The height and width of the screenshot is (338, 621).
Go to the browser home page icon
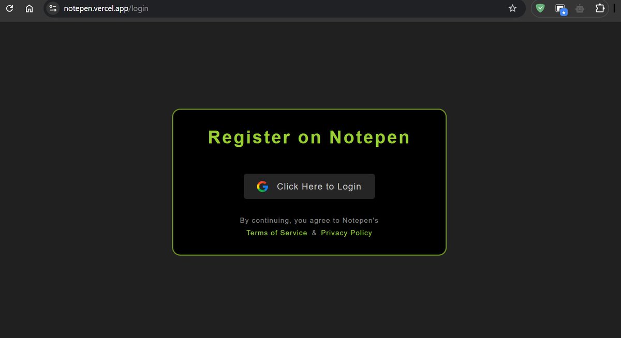pos(29,8)
